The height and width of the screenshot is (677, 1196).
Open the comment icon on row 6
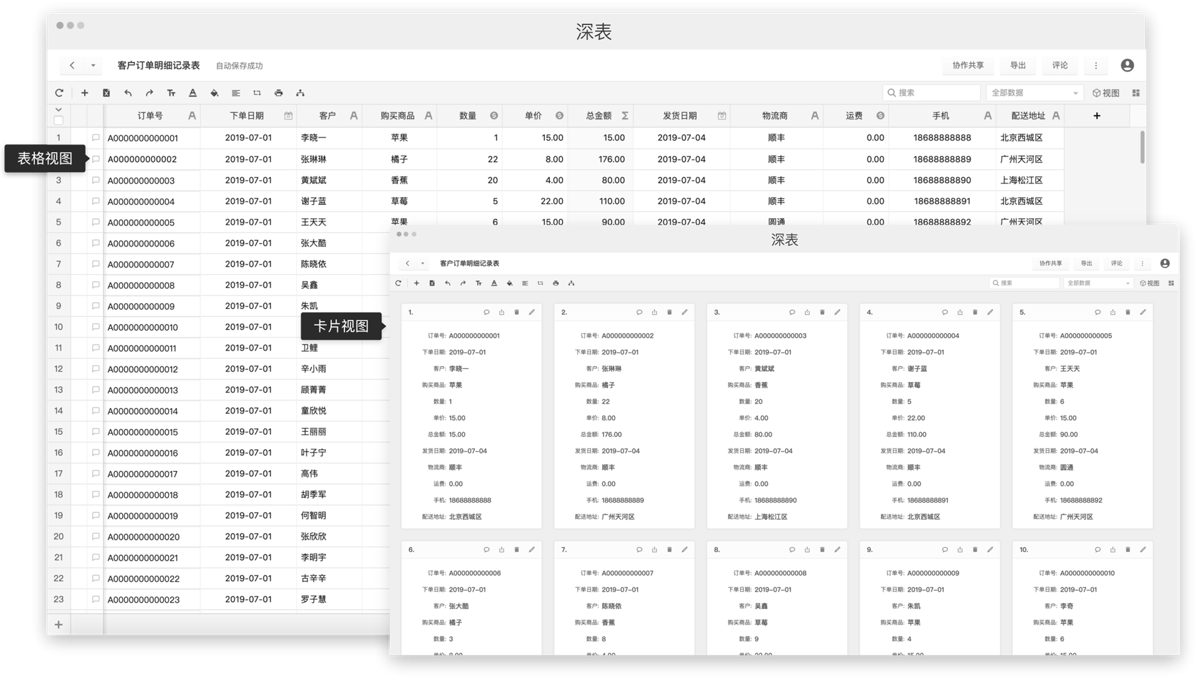pos(95,243)
